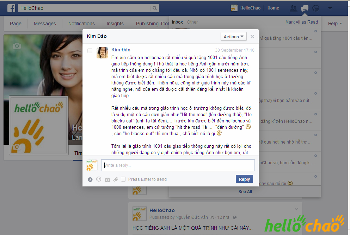This screenshot has height=235, width=350.
Task: Click HelloChao page avatar in top bar
Action: pyautogui.click(x=234, y=8)
